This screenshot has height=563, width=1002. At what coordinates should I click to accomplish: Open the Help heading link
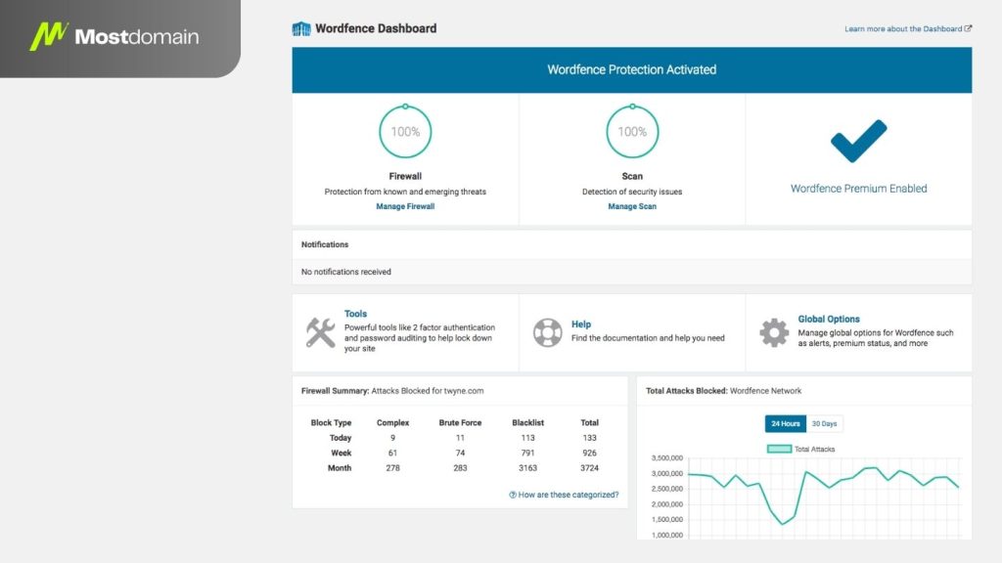point(581,325)
